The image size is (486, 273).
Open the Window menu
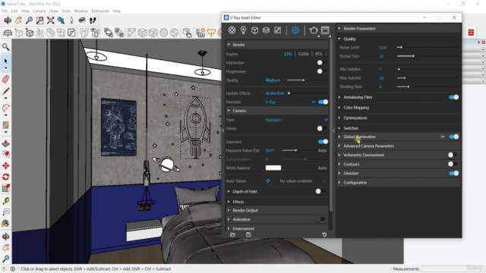[x=81, y=11]
